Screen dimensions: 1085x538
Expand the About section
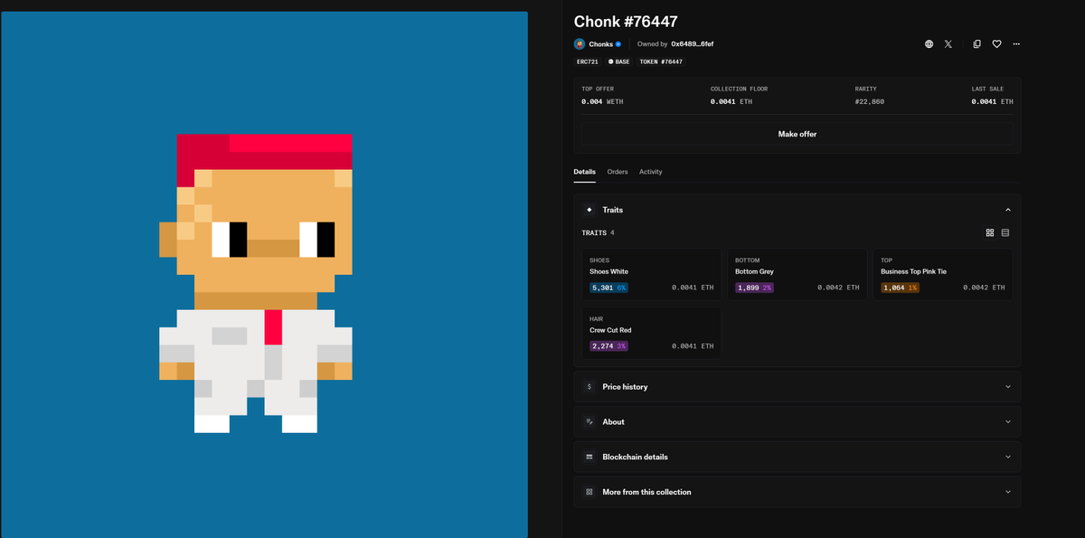(x=797, y=422)
